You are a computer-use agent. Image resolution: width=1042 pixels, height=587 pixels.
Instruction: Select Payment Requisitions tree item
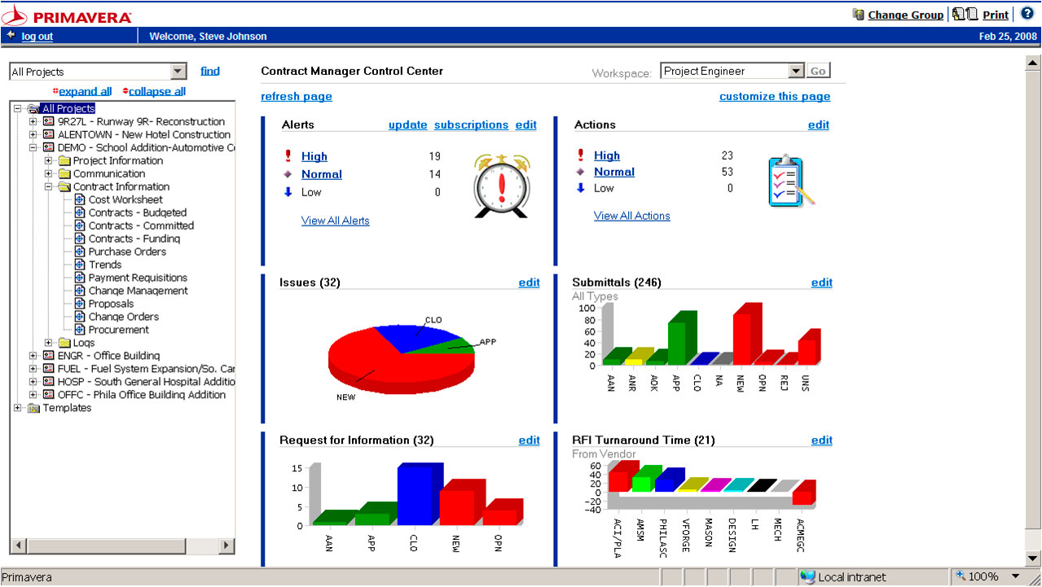pyautogui.click(x=138, y=278)
